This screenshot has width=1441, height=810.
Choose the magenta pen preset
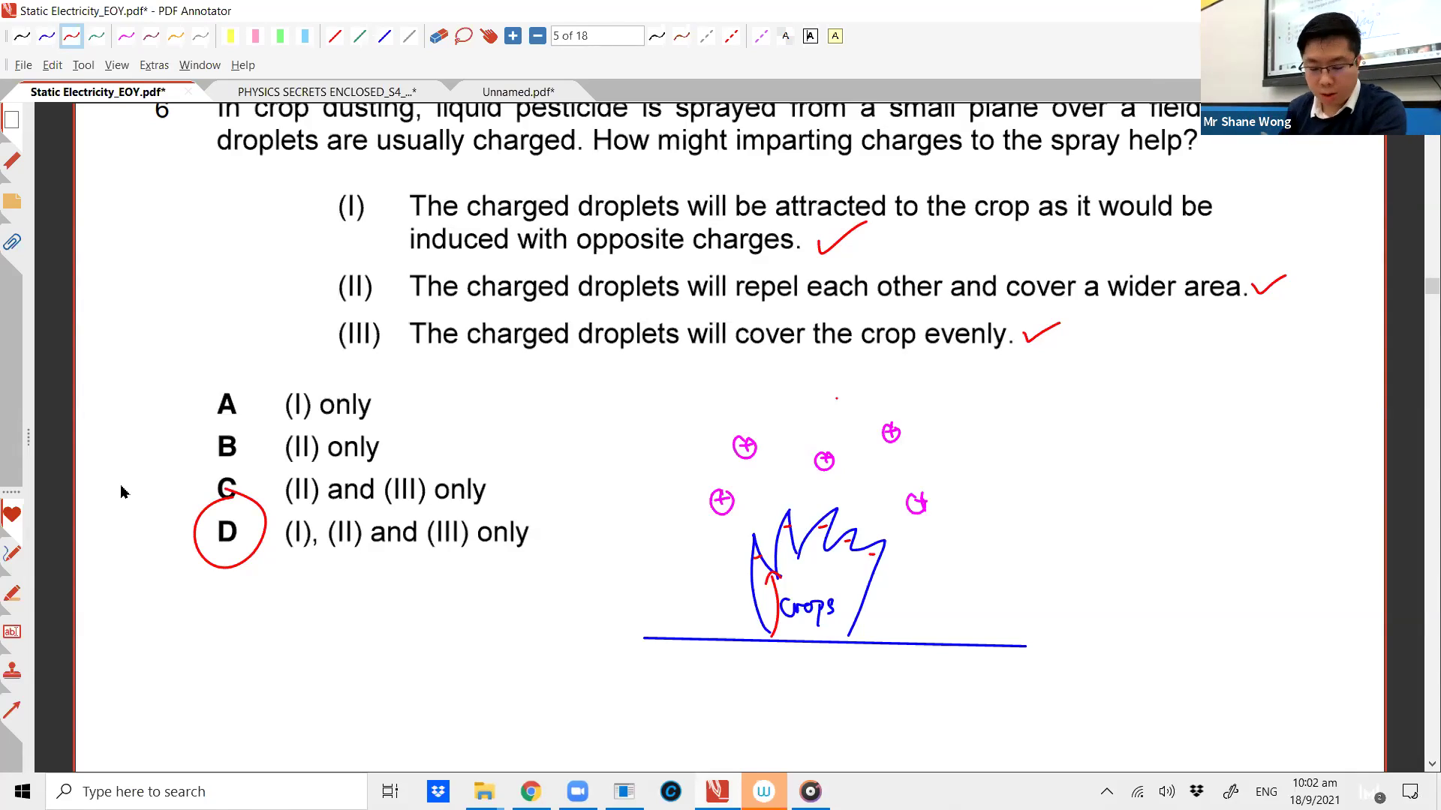point(126,36)
